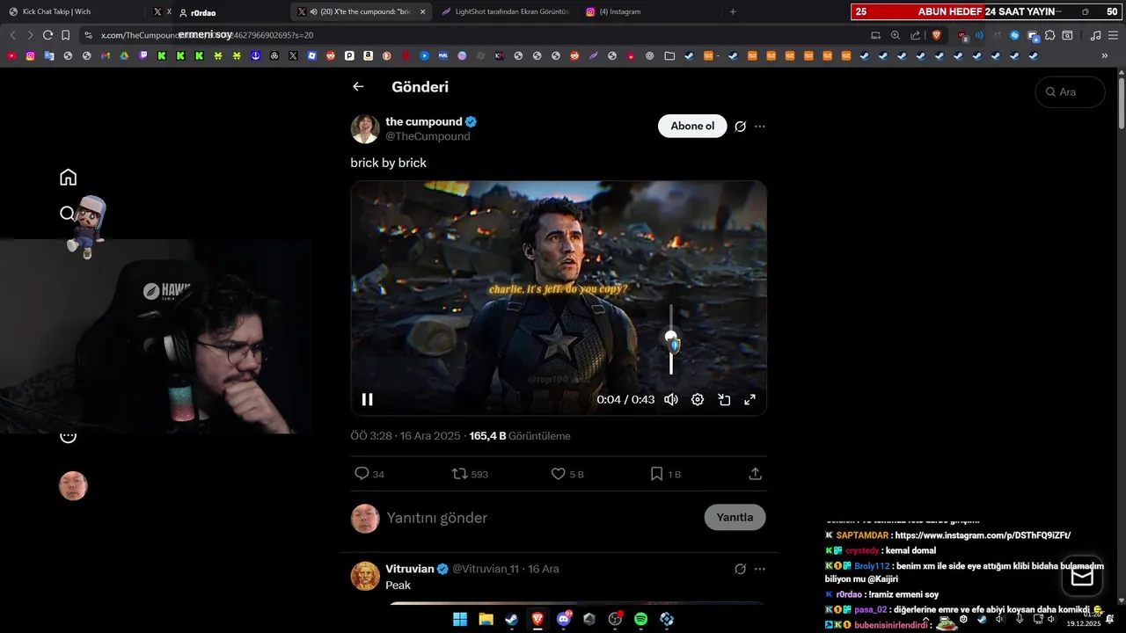Switch to Instagram tab
The image size is (1126, 633).
(x=649, y=11)
